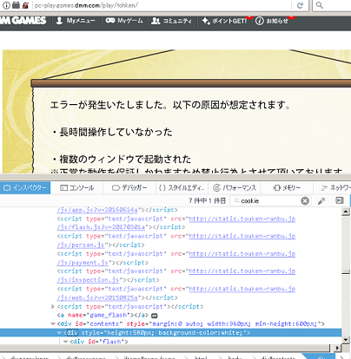Image resolution: width=351 pixels, height=359 pixels.
Task: Activate the eyedropper color picker tool
Action: coord(321,200)
